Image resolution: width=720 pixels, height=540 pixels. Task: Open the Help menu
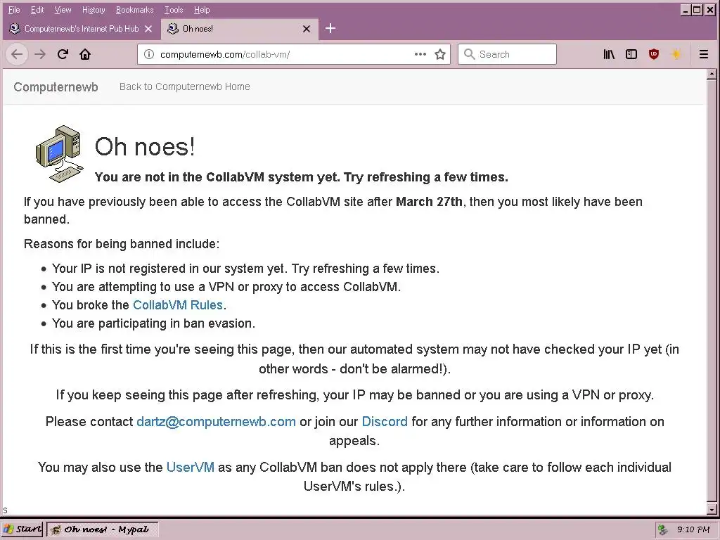(202, 10)
